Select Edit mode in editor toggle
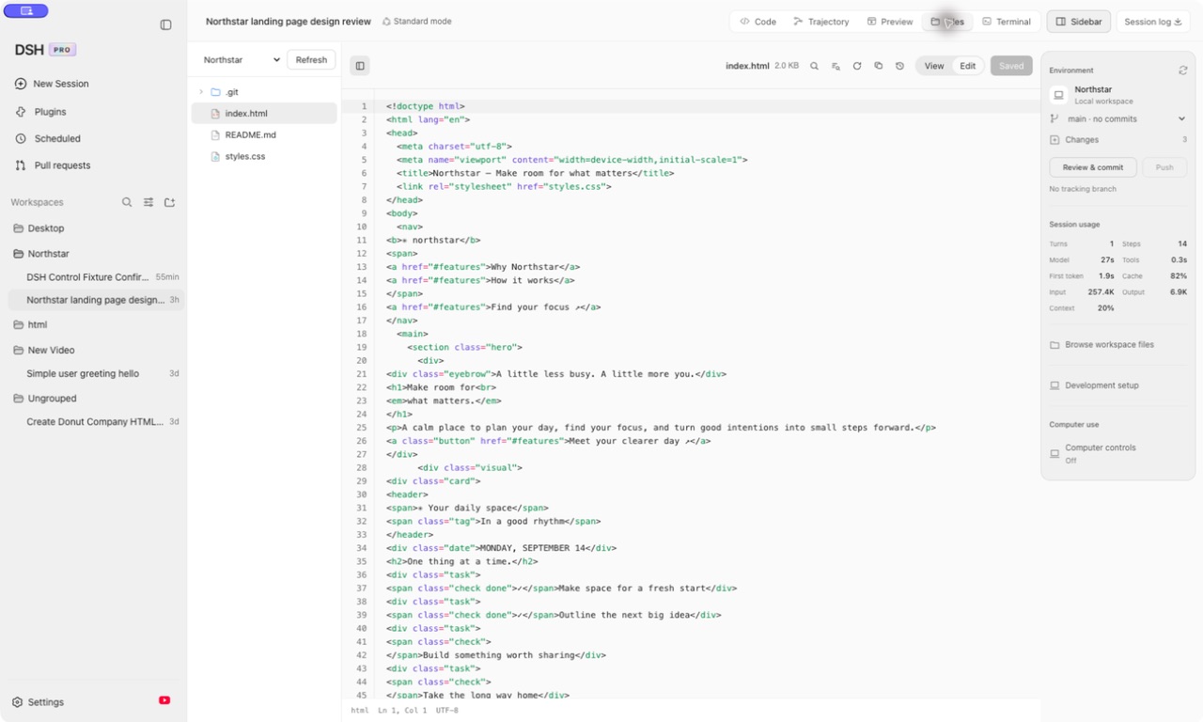1203x722 pixels. pos(968,66)
